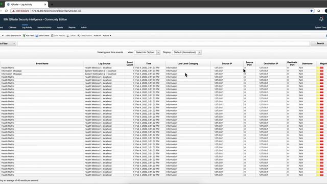
Task: Sort by Low Level Category column header
Action: [x=188, y=63]
